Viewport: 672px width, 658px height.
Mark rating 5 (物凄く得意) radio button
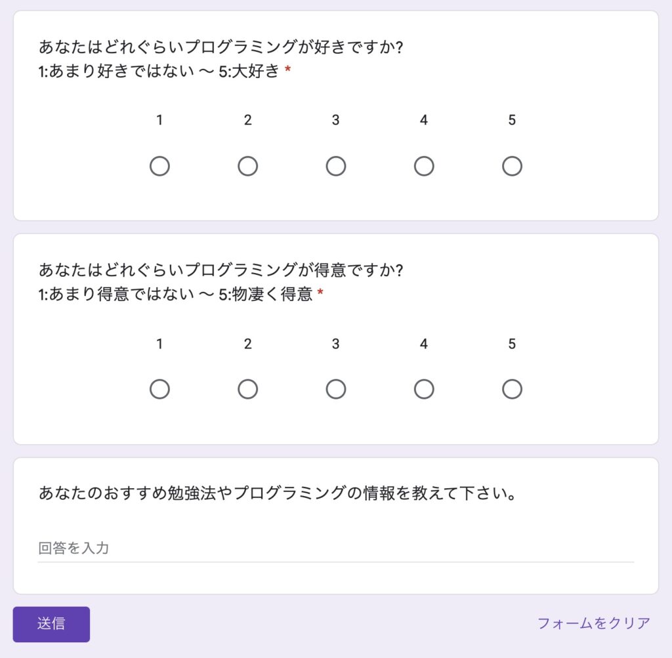point(512,390)
